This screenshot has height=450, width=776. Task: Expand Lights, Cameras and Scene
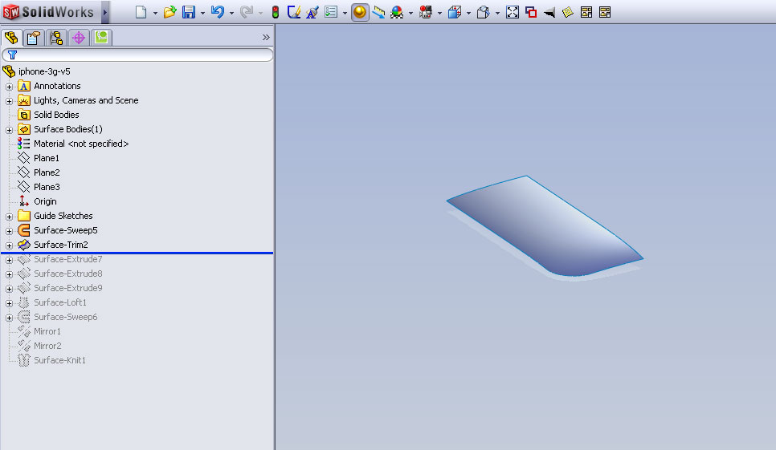[9, 101]
